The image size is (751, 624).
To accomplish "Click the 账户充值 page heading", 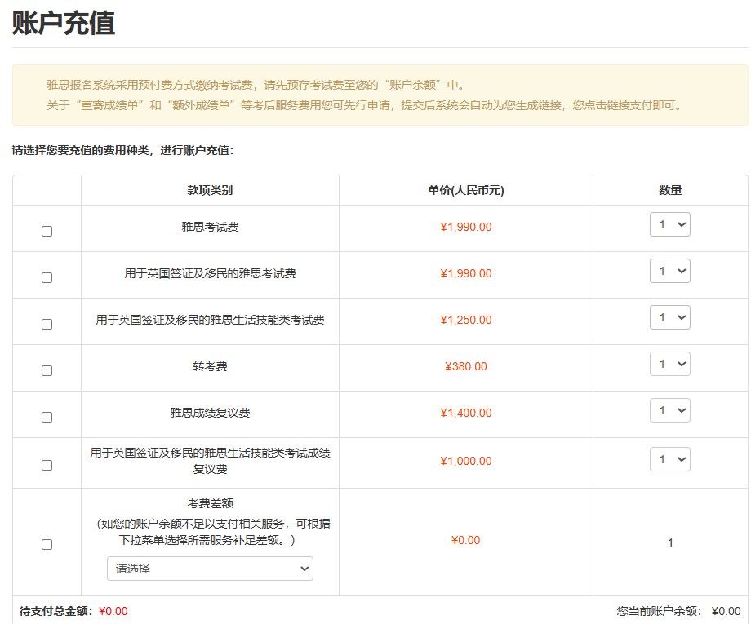I will (x=64, y=24).
